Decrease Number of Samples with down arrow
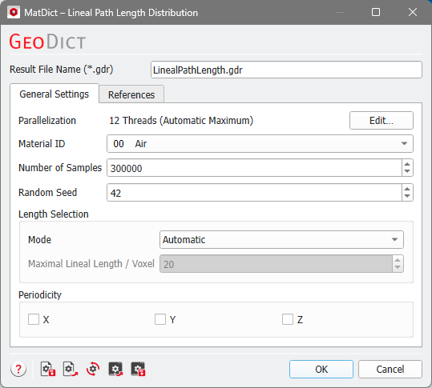The image size is (432, 388). click(407, 171)
